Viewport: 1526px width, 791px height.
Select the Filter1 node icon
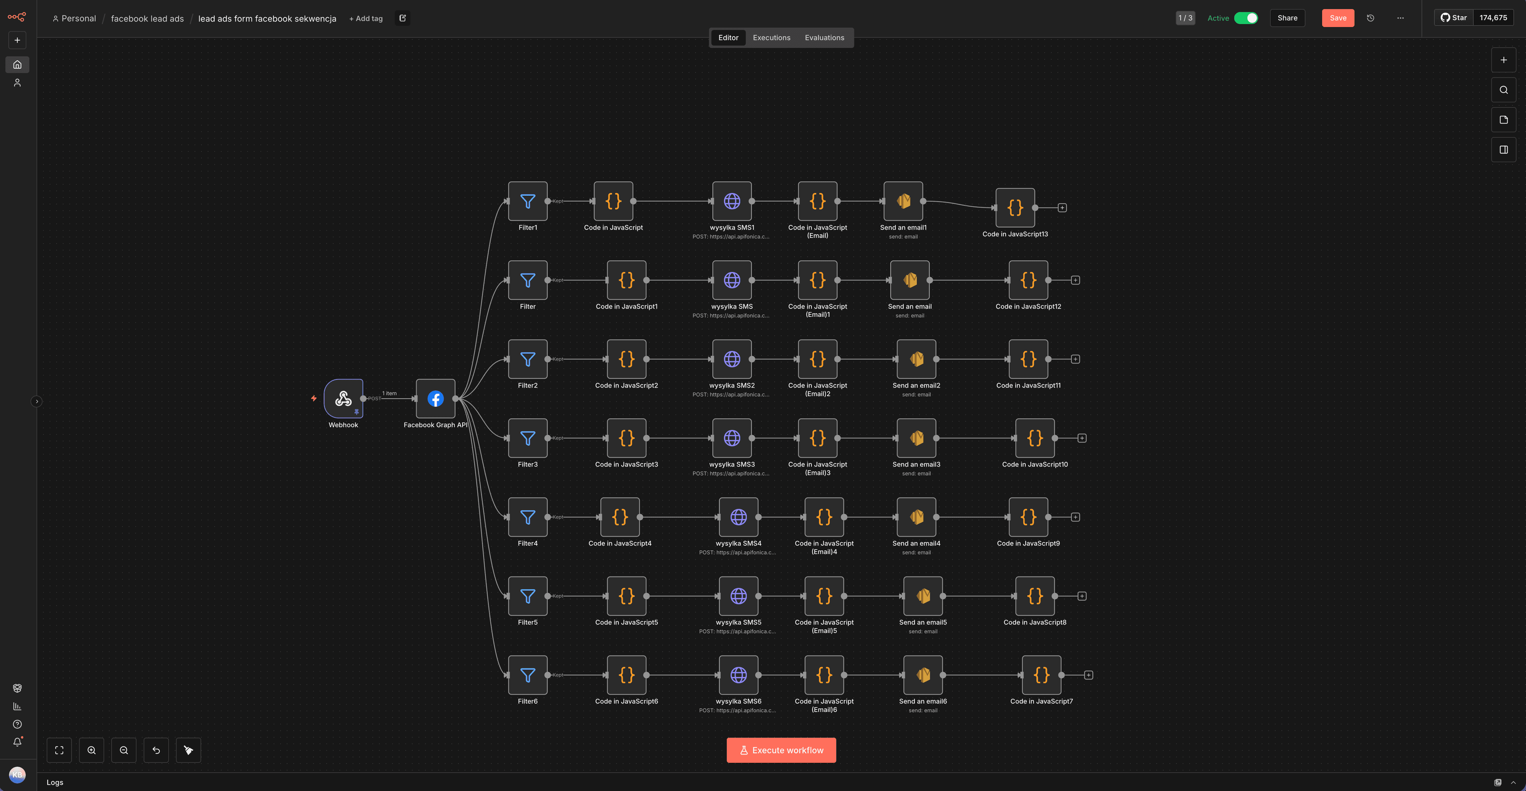point(527,201)
